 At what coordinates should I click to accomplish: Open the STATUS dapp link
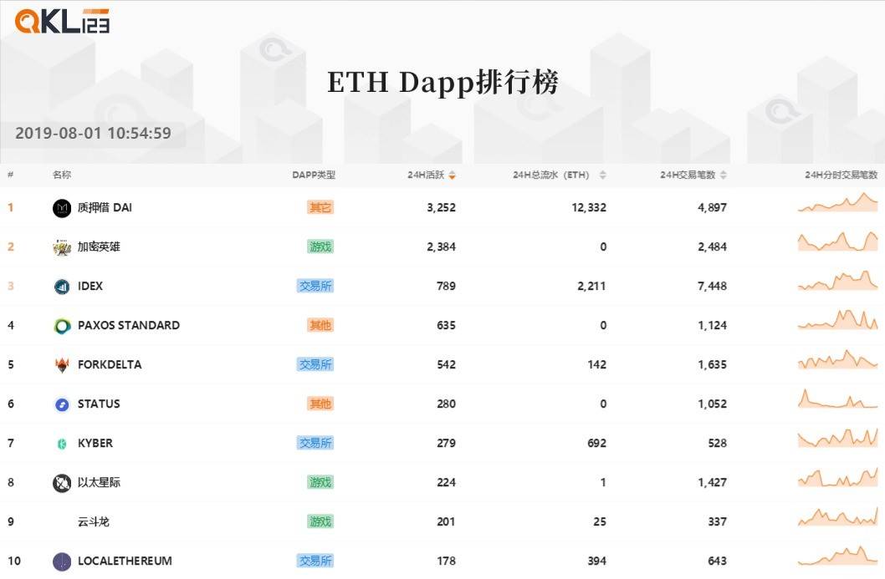(99, 404)
